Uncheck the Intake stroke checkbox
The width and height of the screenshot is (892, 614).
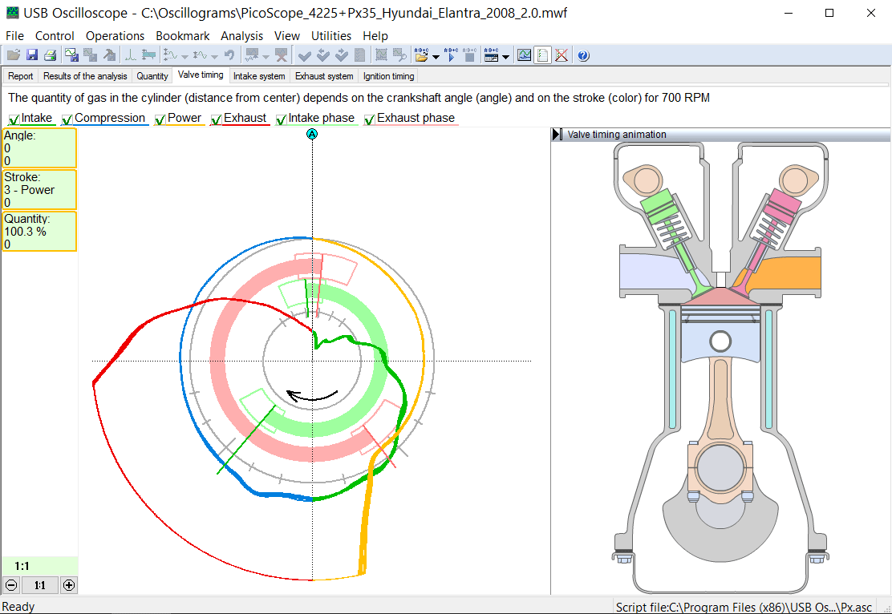14,119
